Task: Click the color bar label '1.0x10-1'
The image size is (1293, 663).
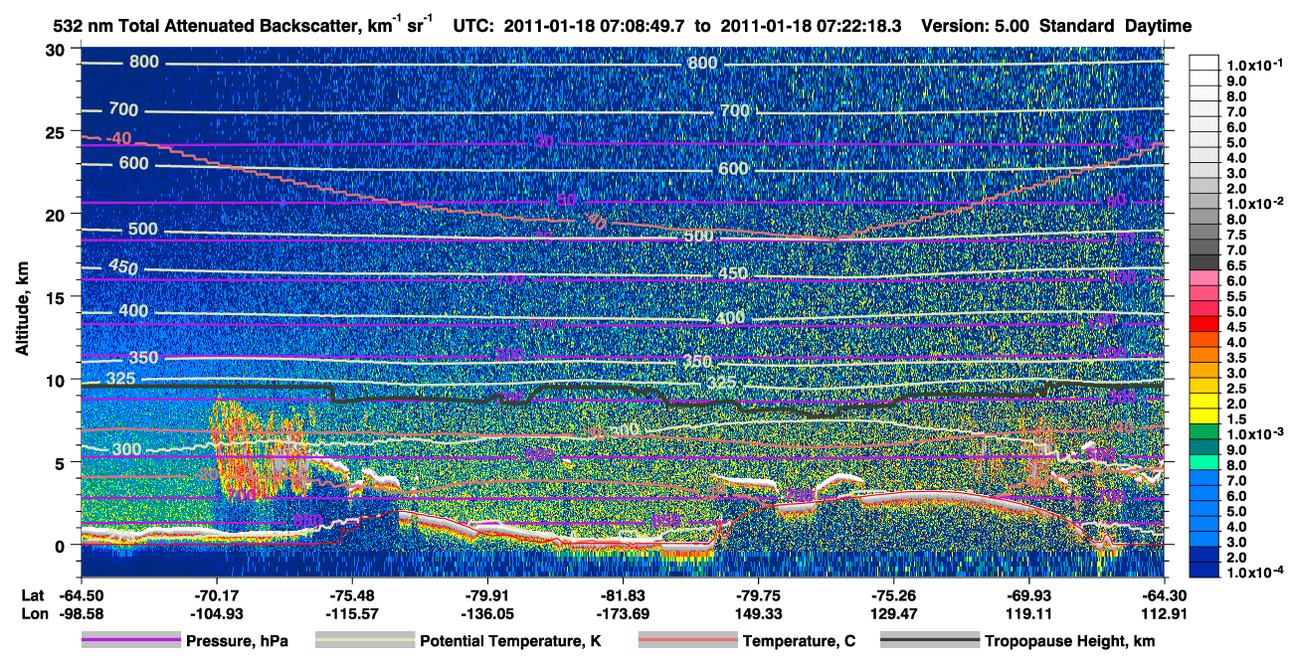Action: pyautogui.click(x=1255, y=65)
